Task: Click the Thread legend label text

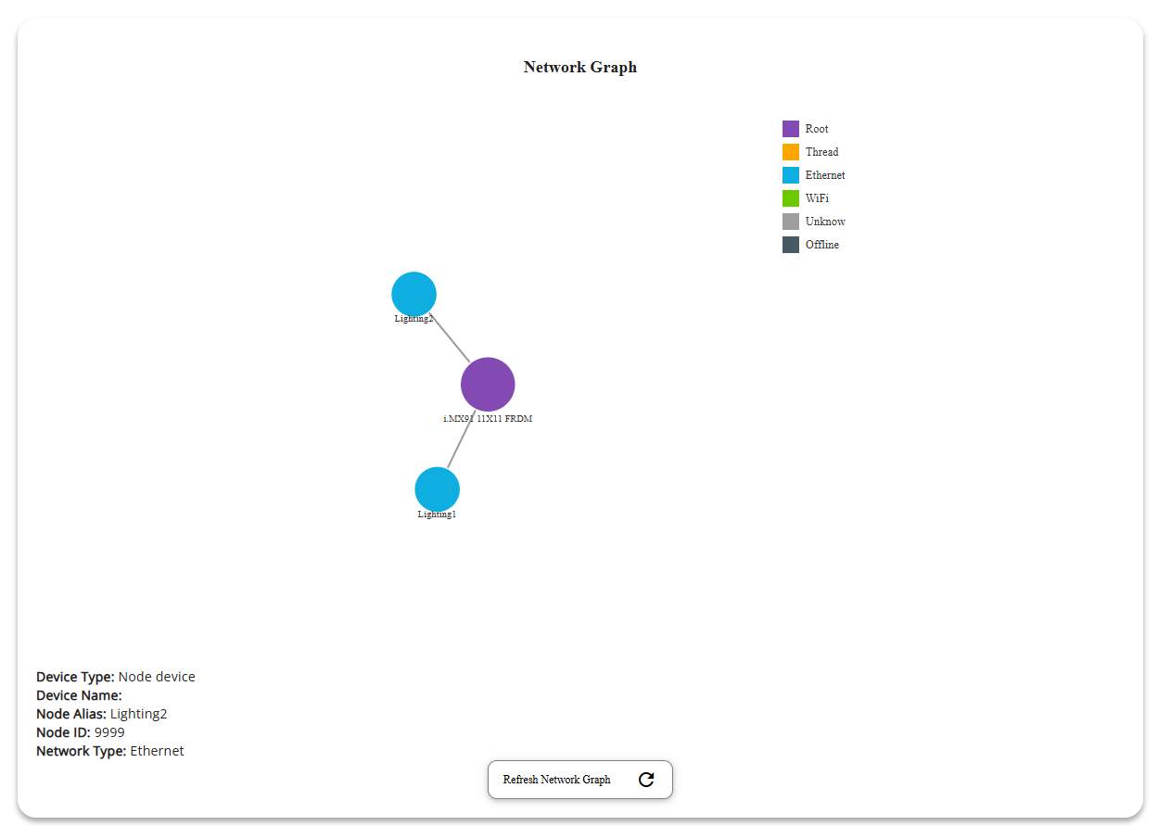Action: [x=821, y=152]
